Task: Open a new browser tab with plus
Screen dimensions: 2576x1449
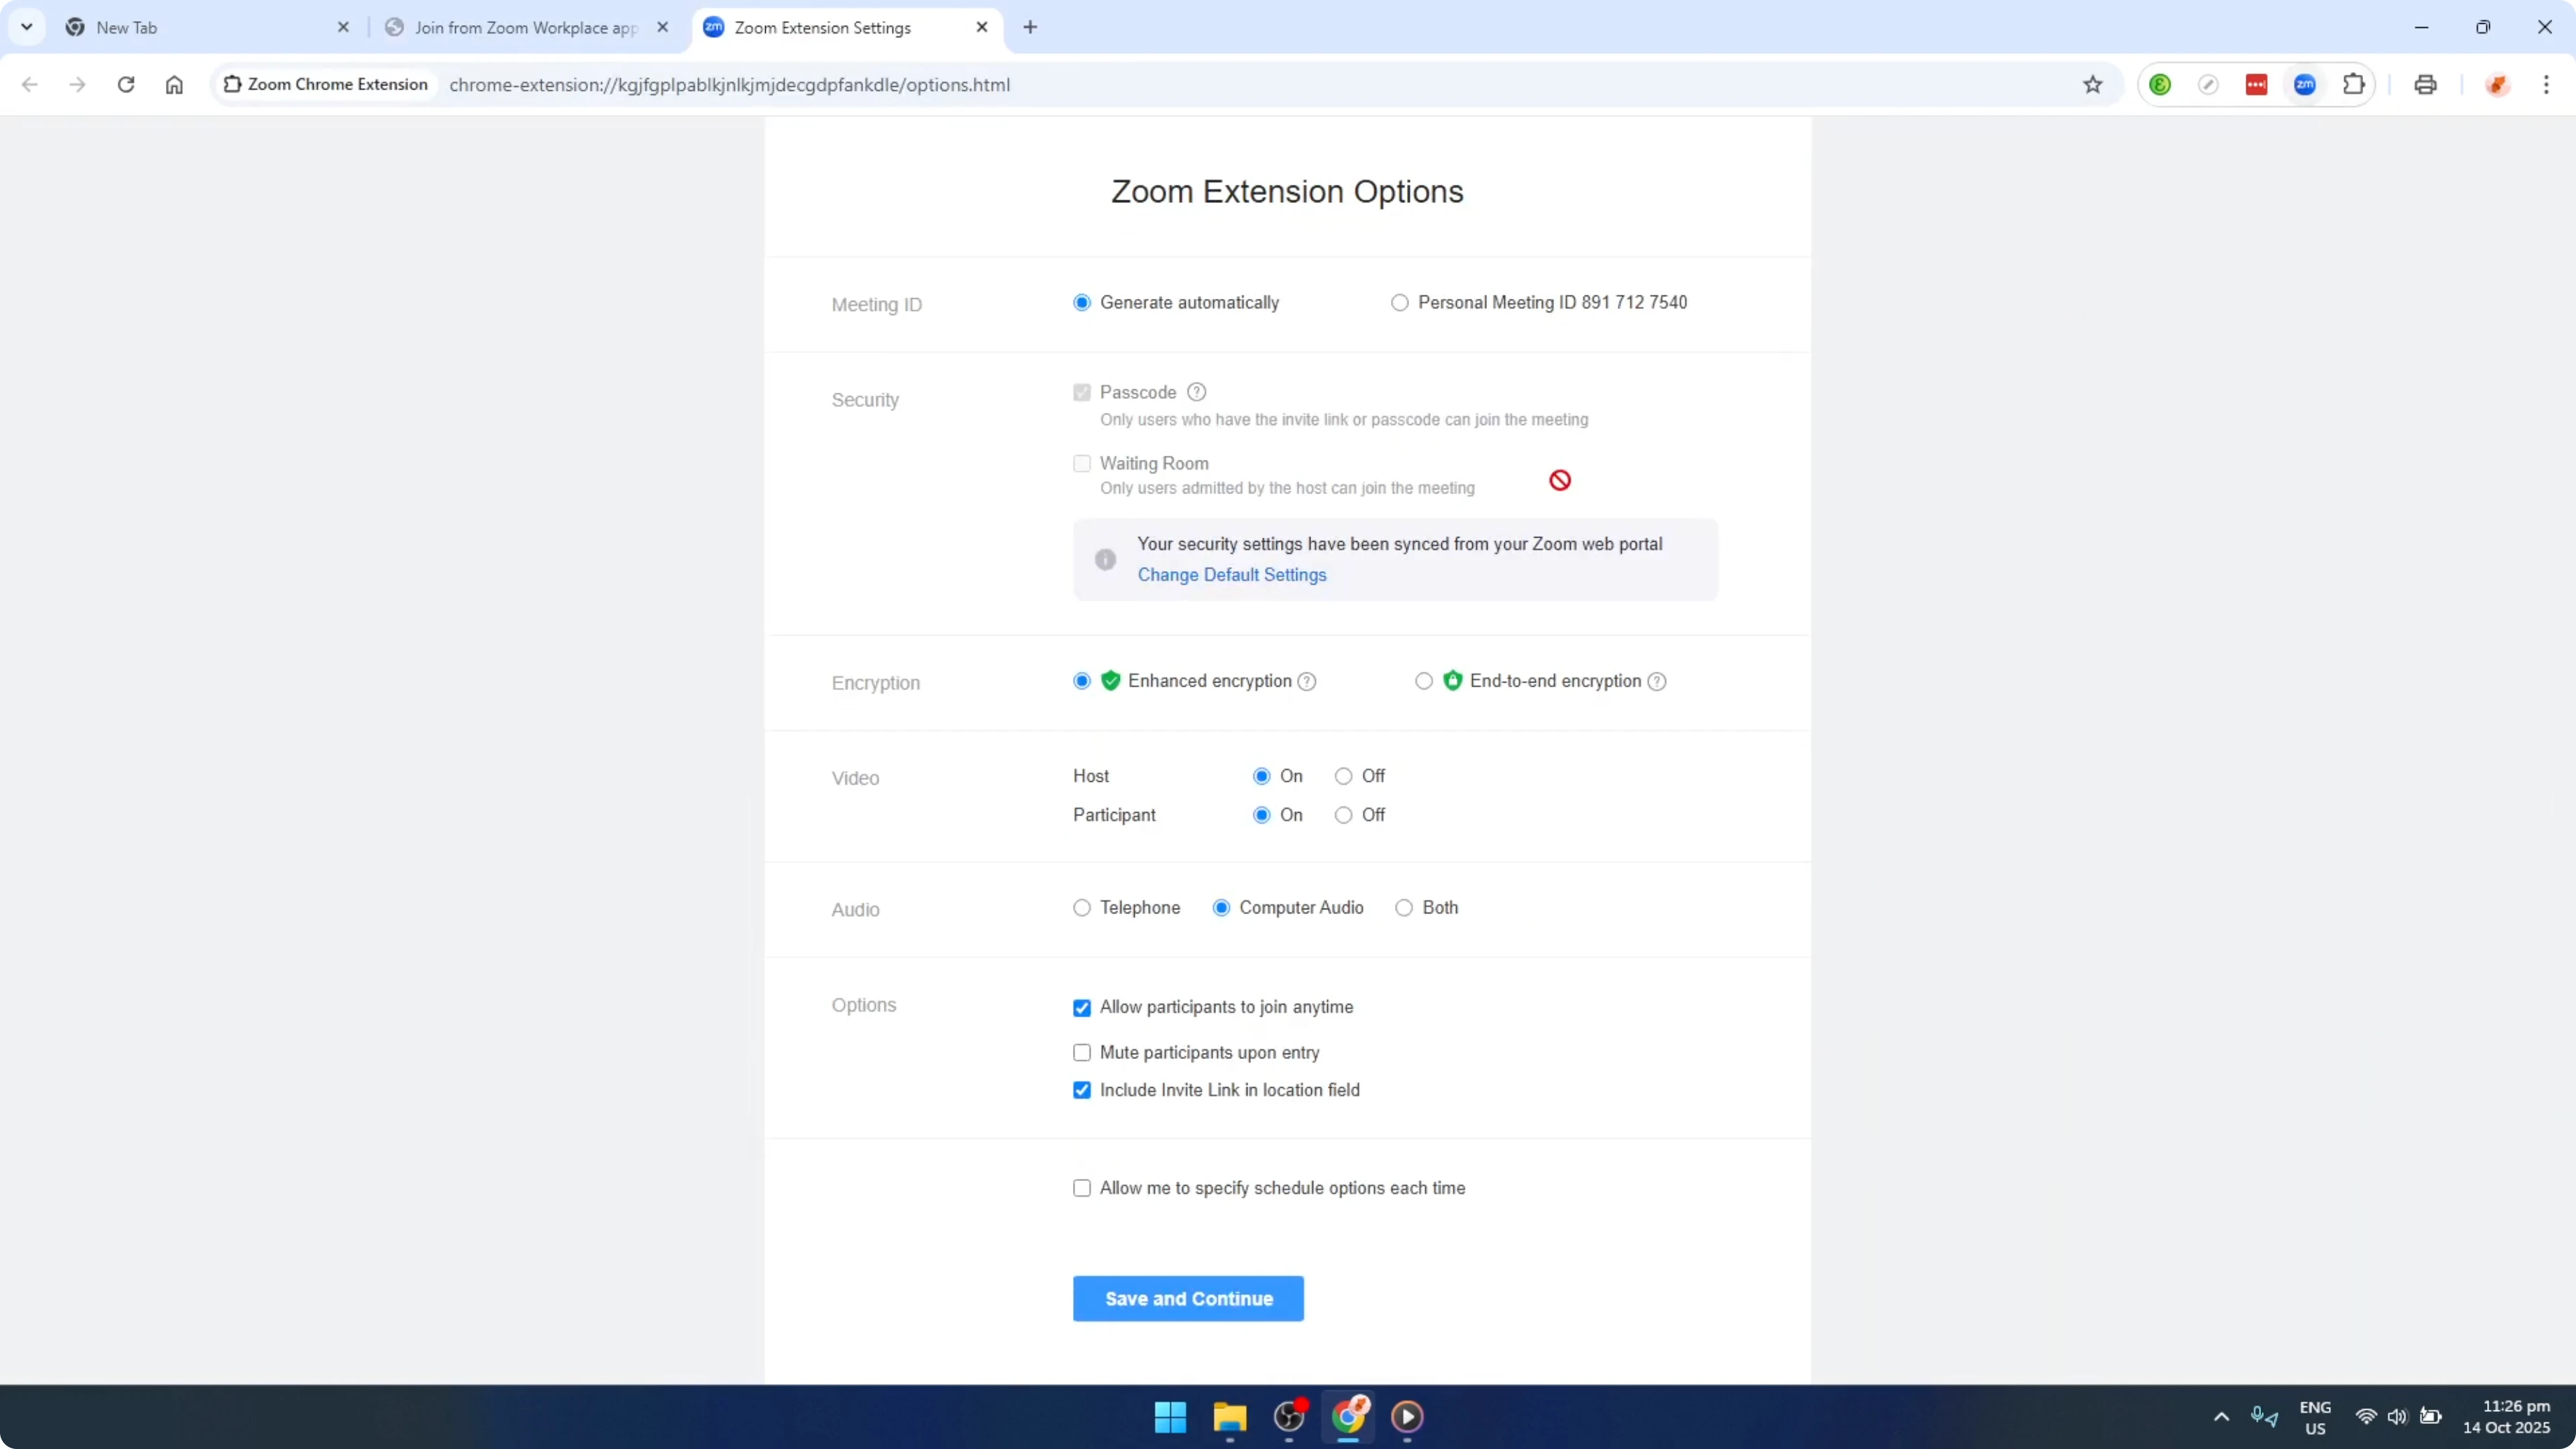Action: 1030,27
